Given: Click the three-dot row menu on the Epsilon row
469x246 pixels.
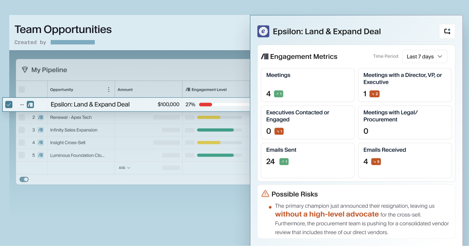Looking at the screenshot, I should [x=22, y=105].
